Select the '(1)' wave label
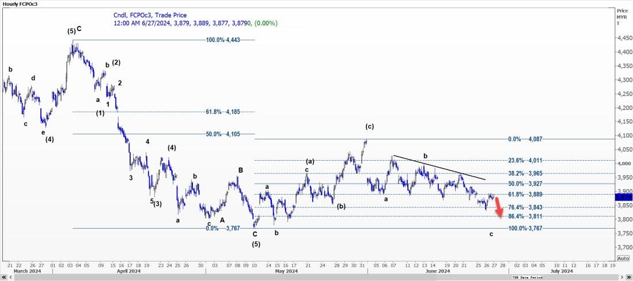Image resolution: width=633 pixels, height=281 pixels. (100, 113)
